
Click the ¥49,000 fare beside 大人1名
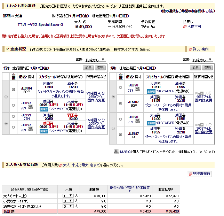83,27
